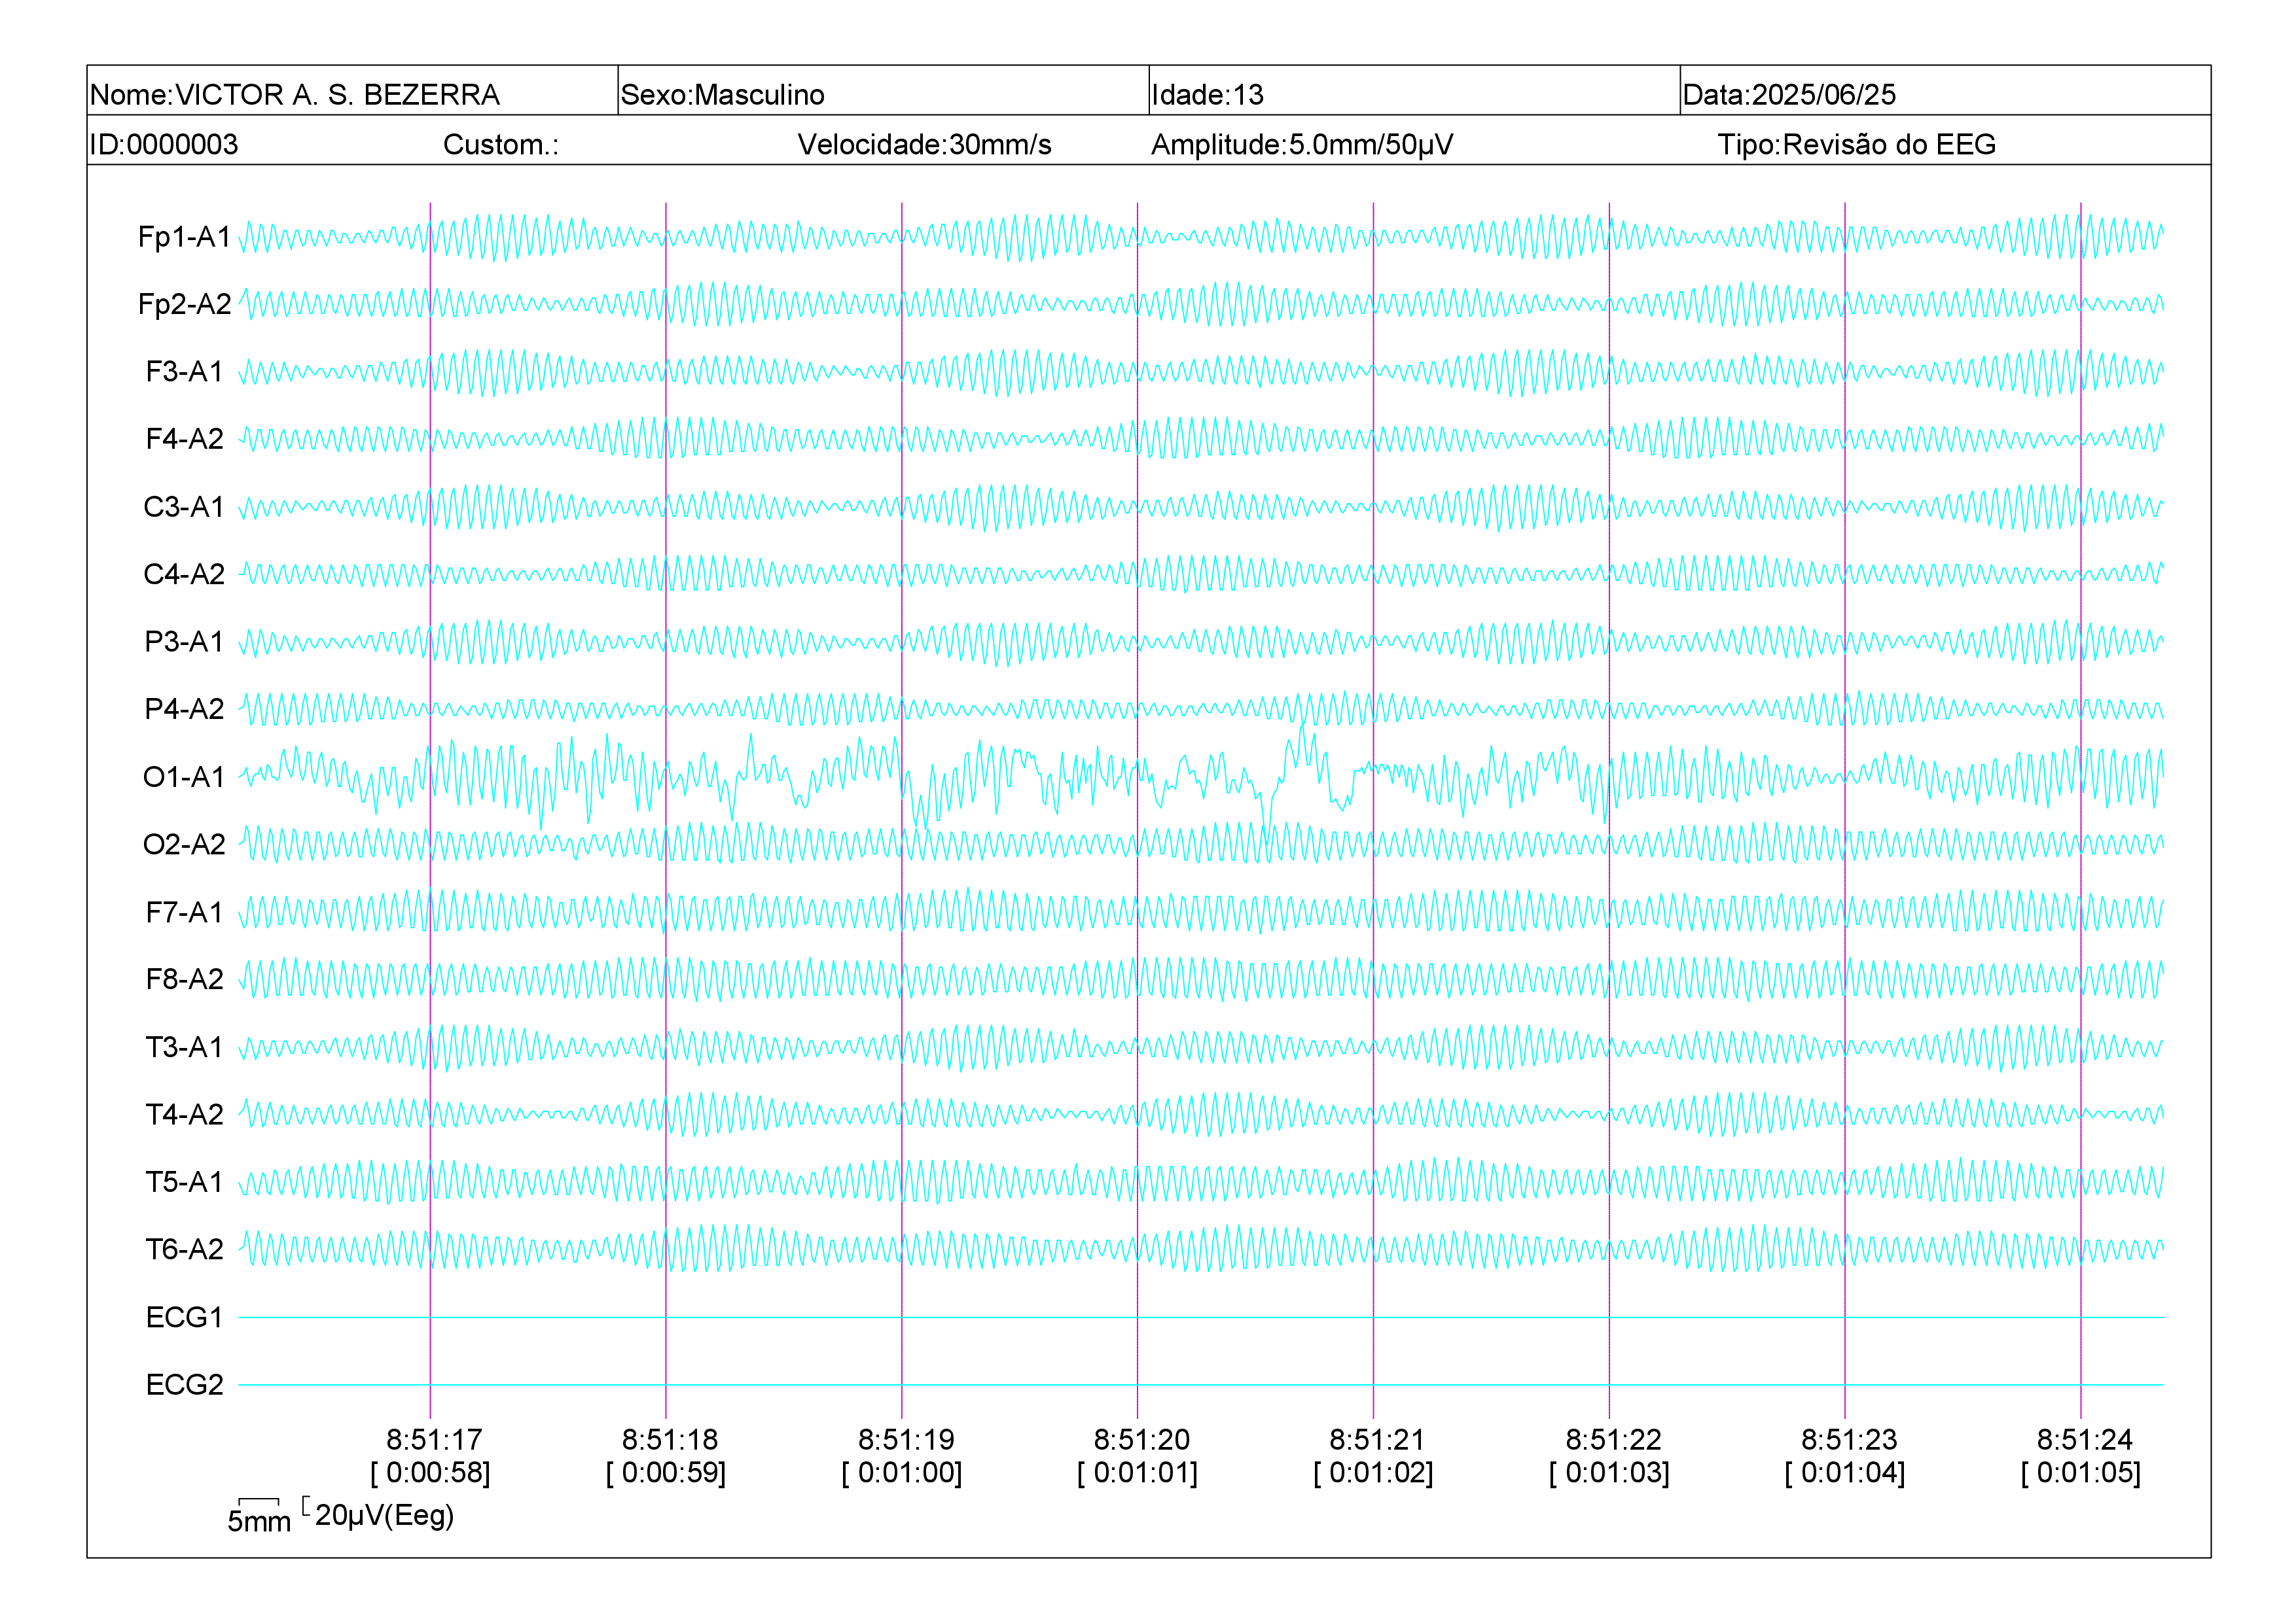Click 'Amplitude:5.0mm/50μV' text
This screenshot has width=2296, height=1623.
[1302, 145]
